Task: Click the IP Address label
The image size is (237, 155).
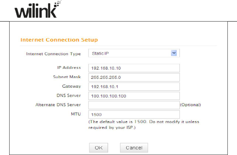Action: (x=69, y=68)
